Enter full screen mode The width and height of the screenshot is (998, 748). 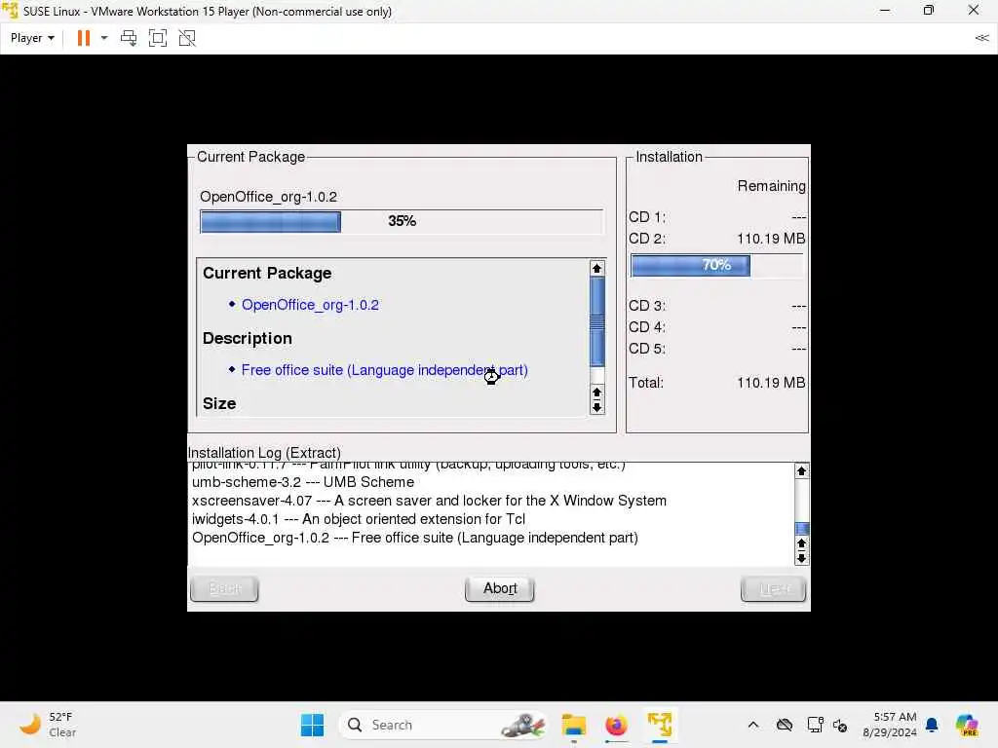click(157, 38)
